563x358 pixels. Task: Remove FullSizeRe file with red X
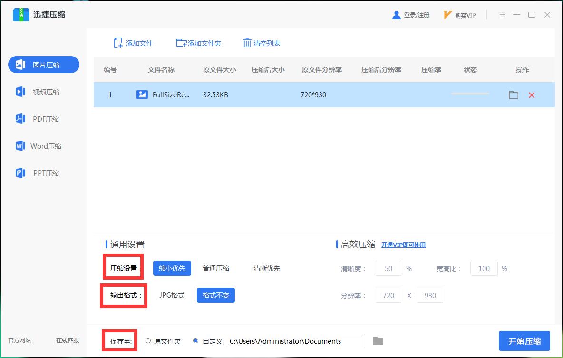click(532, 94)
